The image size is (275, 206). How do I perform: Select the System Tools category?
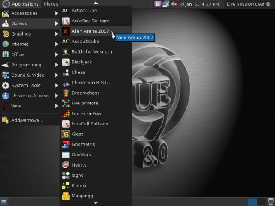pyautogui.click(x=30, y=85)
